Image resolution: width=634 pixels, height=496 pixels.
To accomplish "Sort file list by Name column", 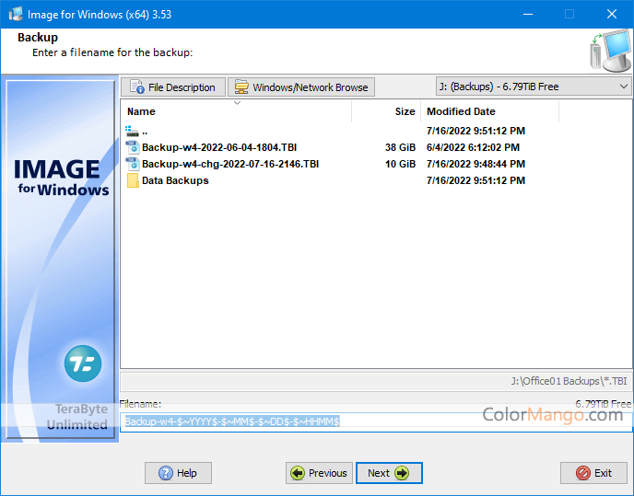I will [x=235, y=111].
